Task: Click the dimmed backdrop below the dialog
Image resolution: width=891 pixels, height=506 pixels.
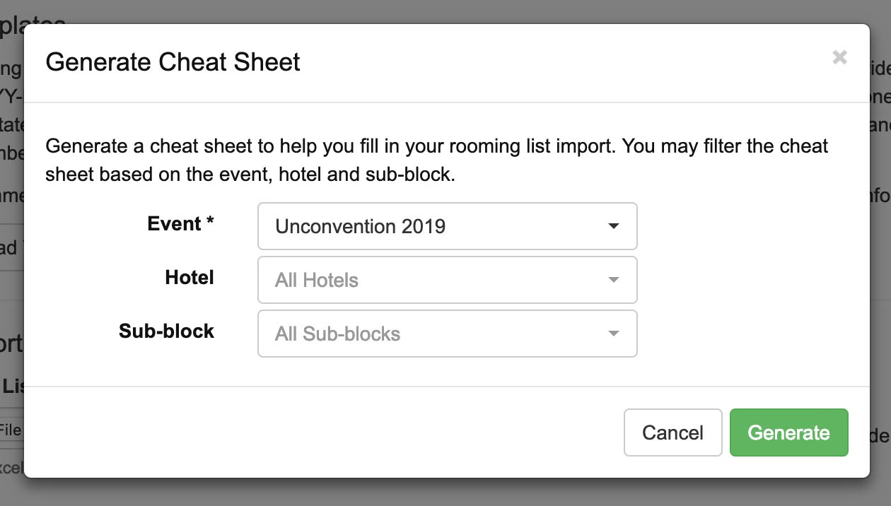Action: (x=445, y=493)
